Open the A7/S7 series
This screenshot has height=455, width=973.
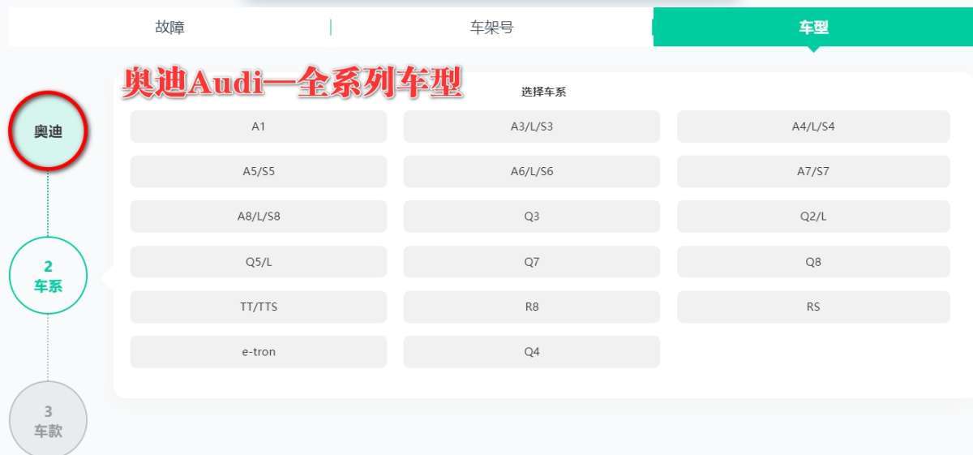tap(813, 172)
